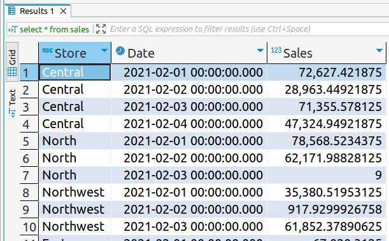The image size is (389, 241).
Task: Click the Central cell in row 4
Action: [x=74, y=124]
